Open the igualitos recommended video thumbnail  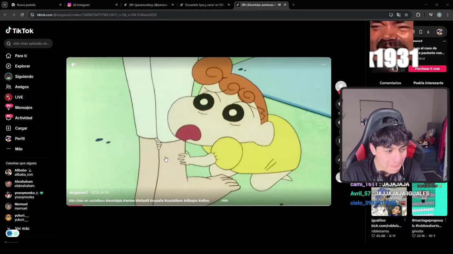click(x=389, y=200)
